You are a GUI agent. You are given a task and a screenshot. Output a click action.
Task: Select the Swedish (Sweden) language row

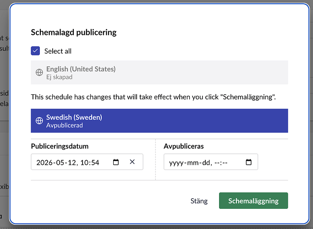pos(159,121)
